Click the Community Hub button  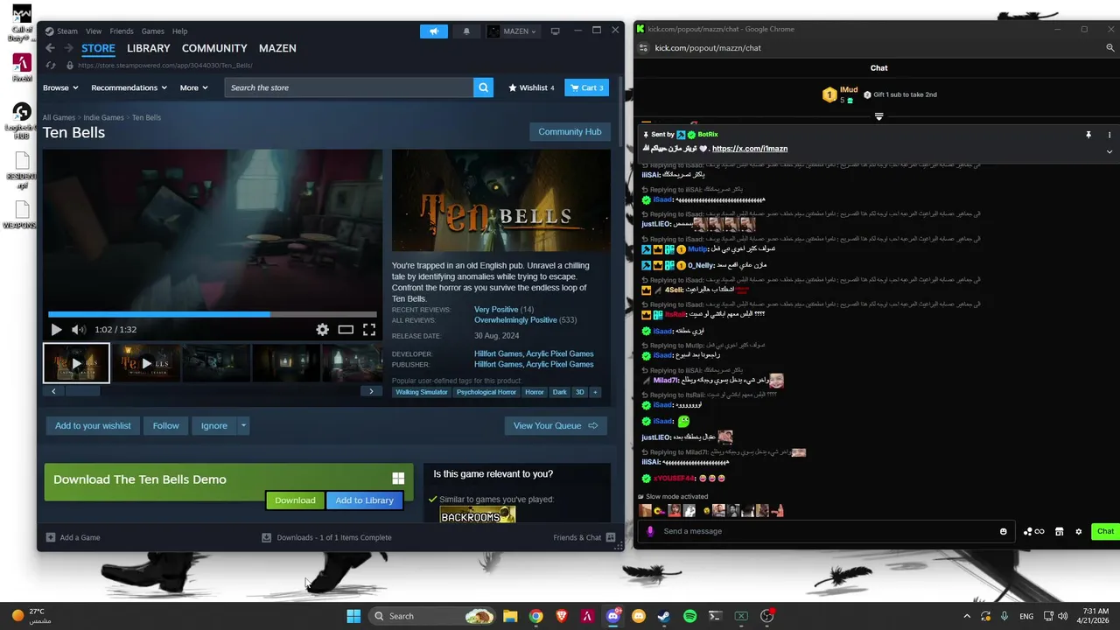coord(570,131)
